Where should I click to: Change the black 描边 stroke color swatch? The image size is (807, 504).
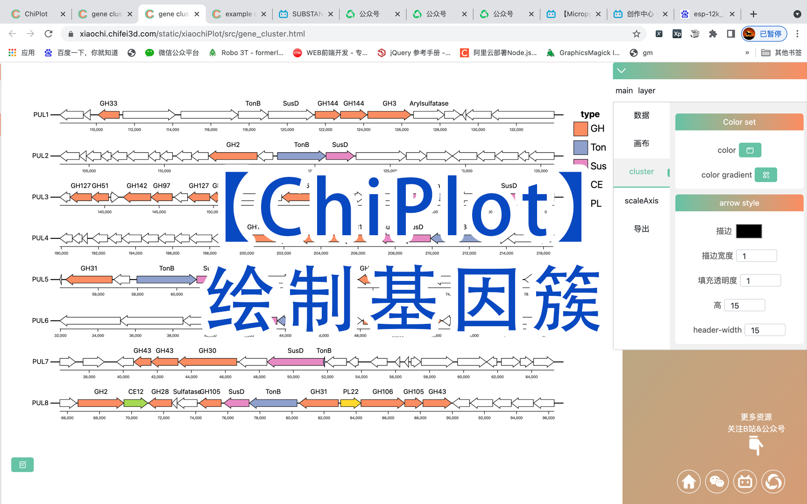click(749, 231)
